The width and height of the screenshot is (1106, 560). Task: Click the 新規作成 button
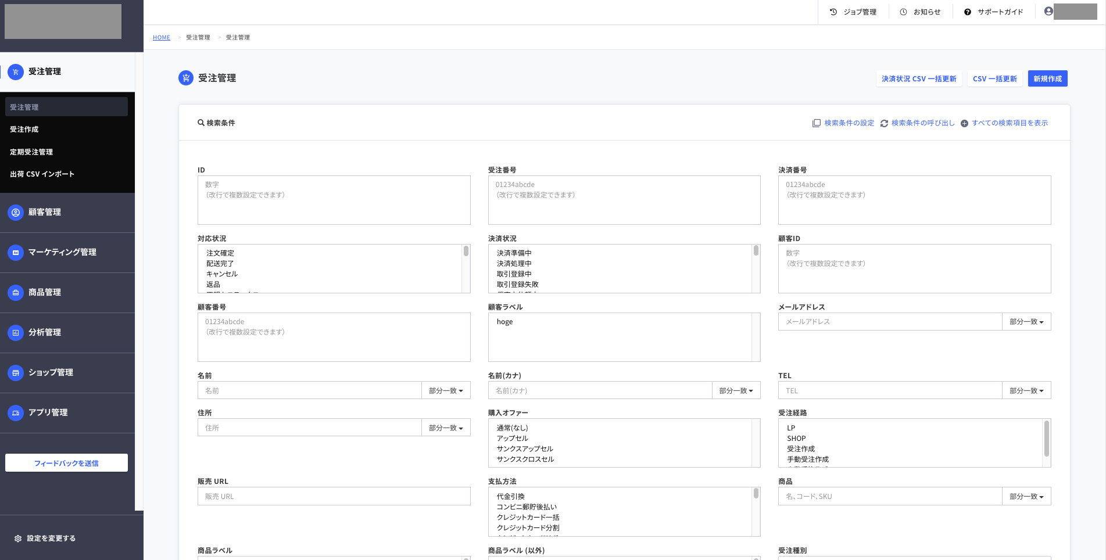(x=1047, y=79)
